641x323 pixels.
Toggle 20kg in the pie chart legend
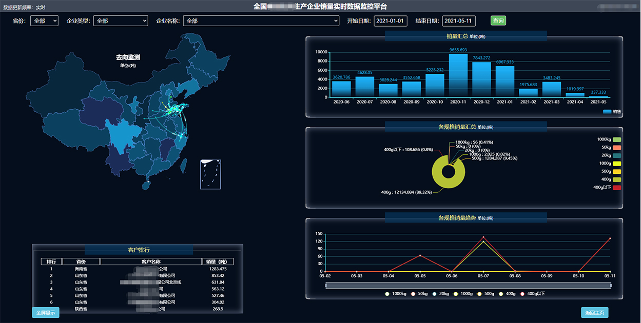611,155
